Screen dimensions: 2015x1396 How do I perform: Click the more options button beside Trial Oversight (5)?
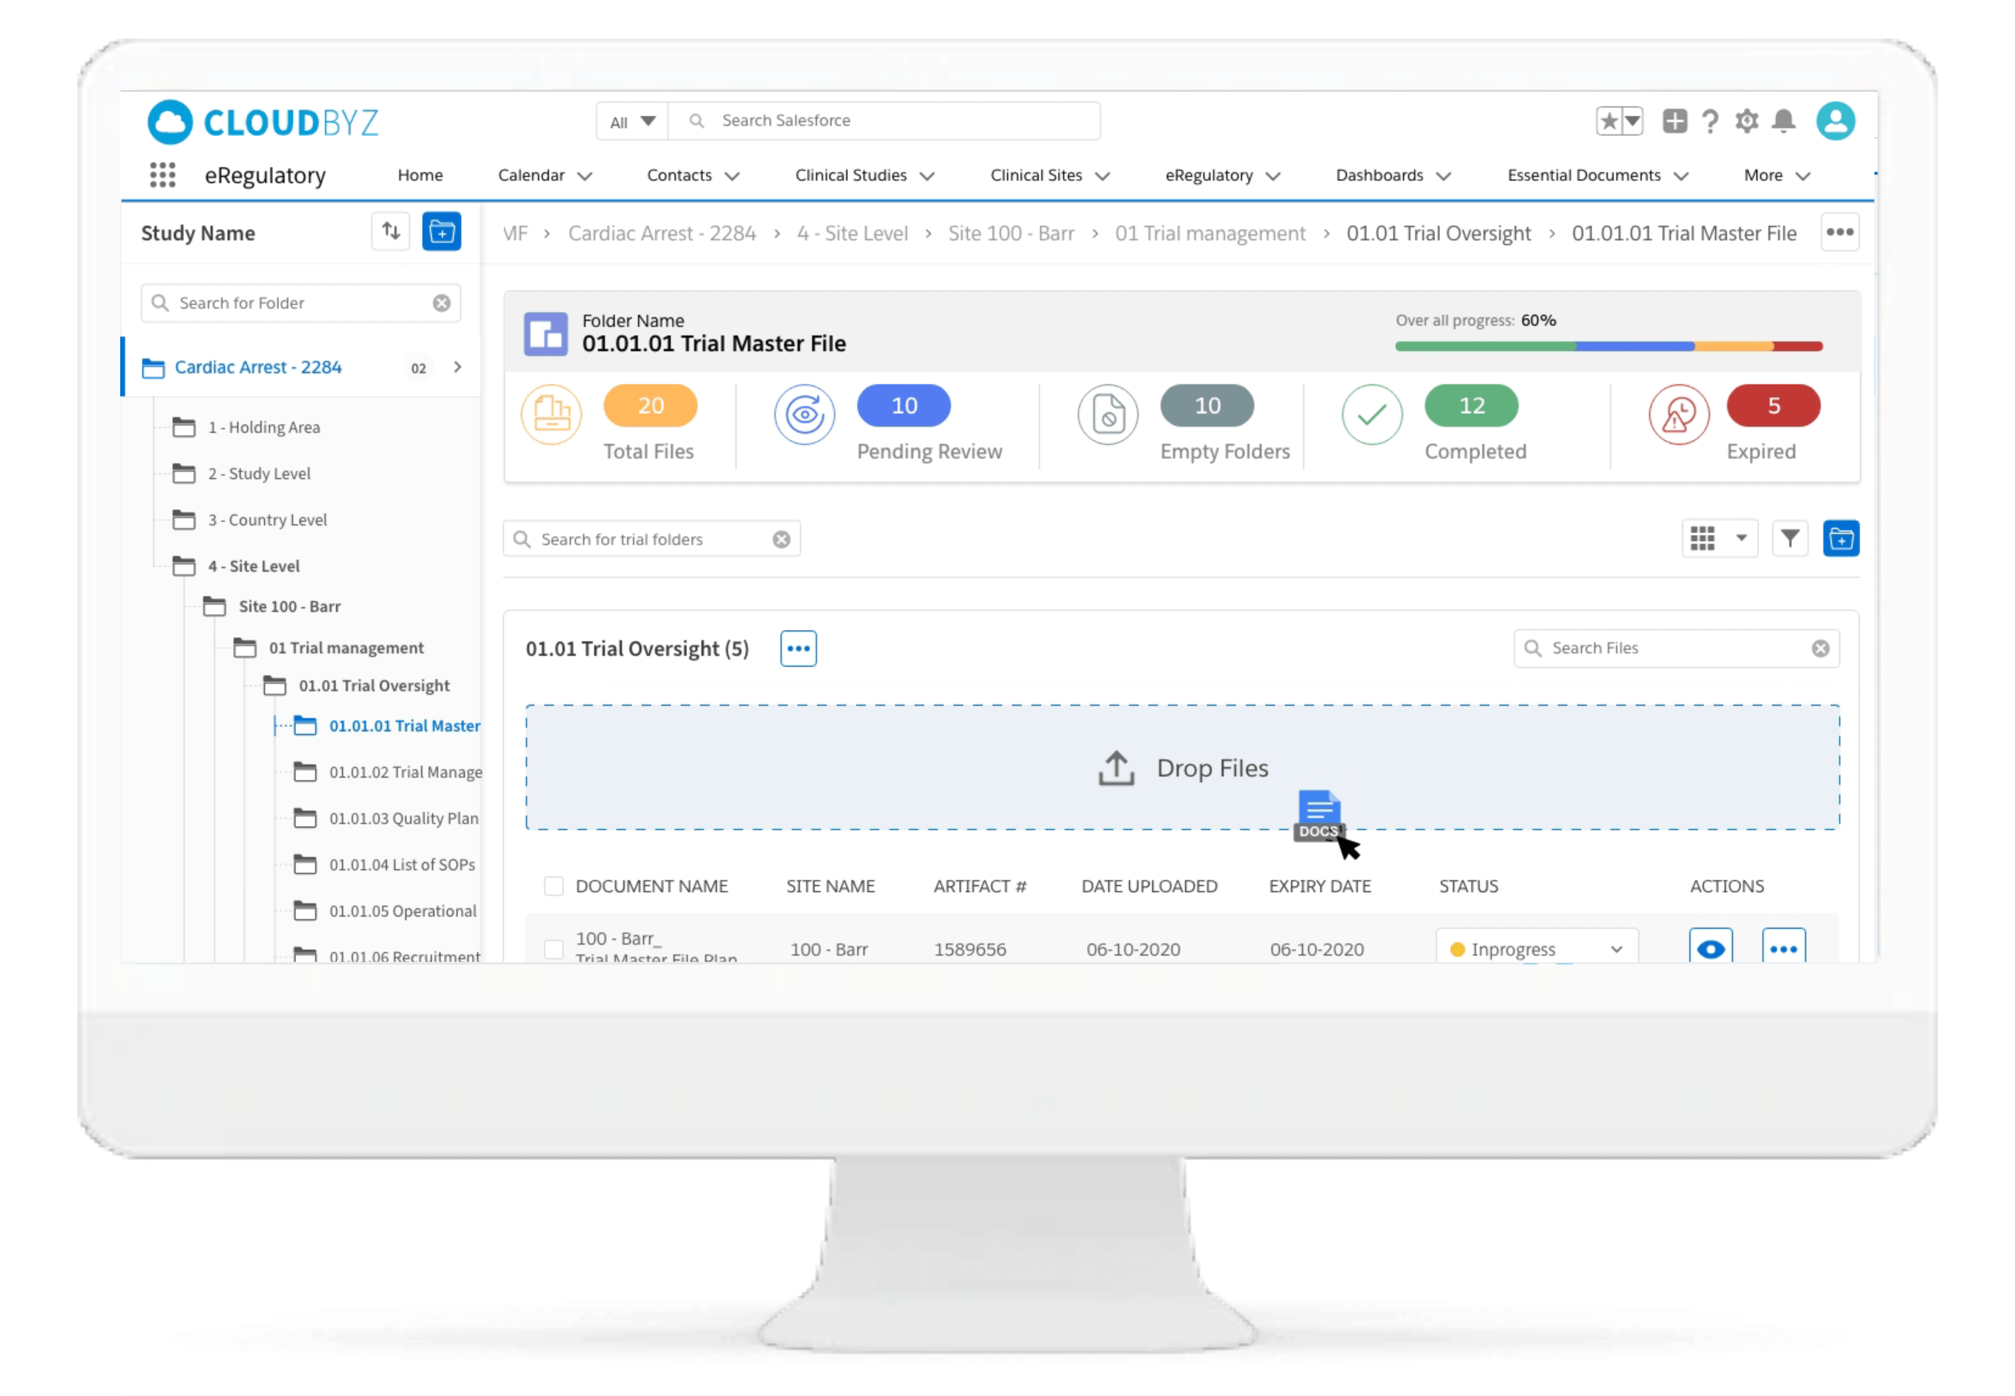point(798,648)
